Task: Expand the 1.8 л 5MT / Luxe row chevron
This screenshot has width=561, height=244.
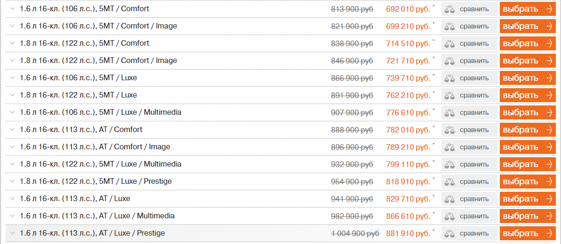Action: (13, 95)
